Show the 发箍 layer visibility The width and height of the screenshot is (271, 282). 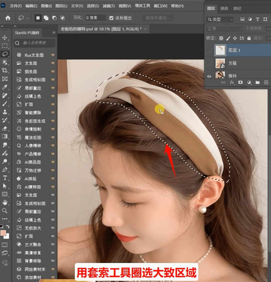[209, 63]
